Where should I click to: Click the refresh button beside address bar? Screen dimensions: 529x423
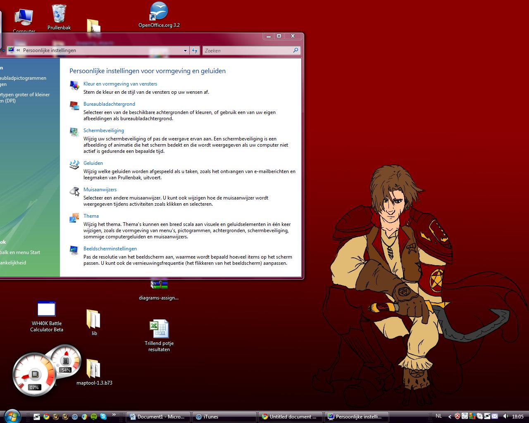195,50
